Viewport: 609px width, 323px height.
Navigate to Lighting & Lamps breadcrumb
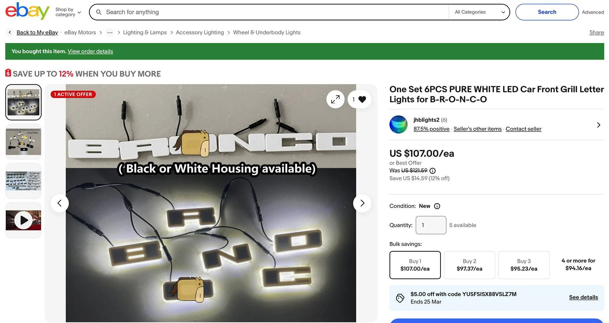145,33
